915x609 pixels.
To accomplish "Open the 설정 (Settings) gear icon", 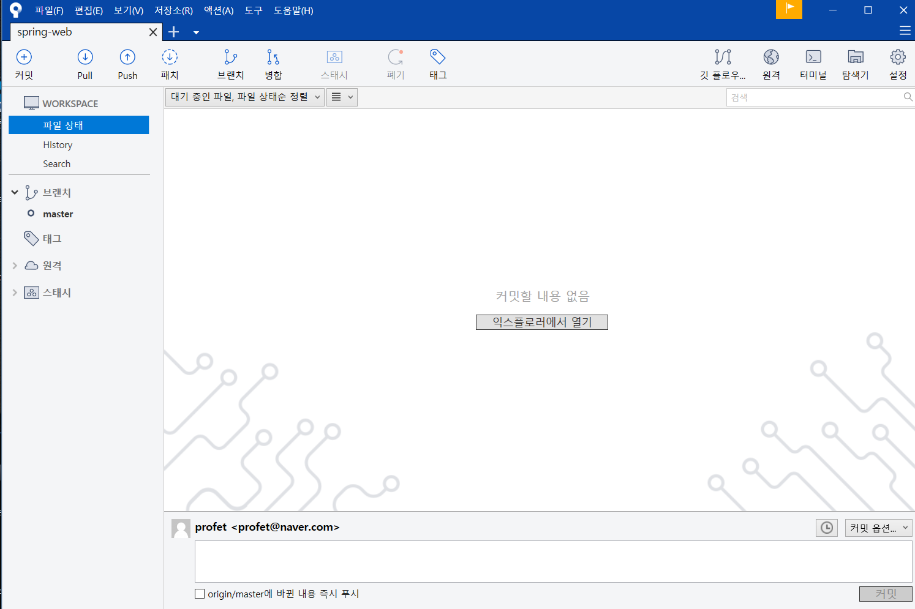I will 898,58.
